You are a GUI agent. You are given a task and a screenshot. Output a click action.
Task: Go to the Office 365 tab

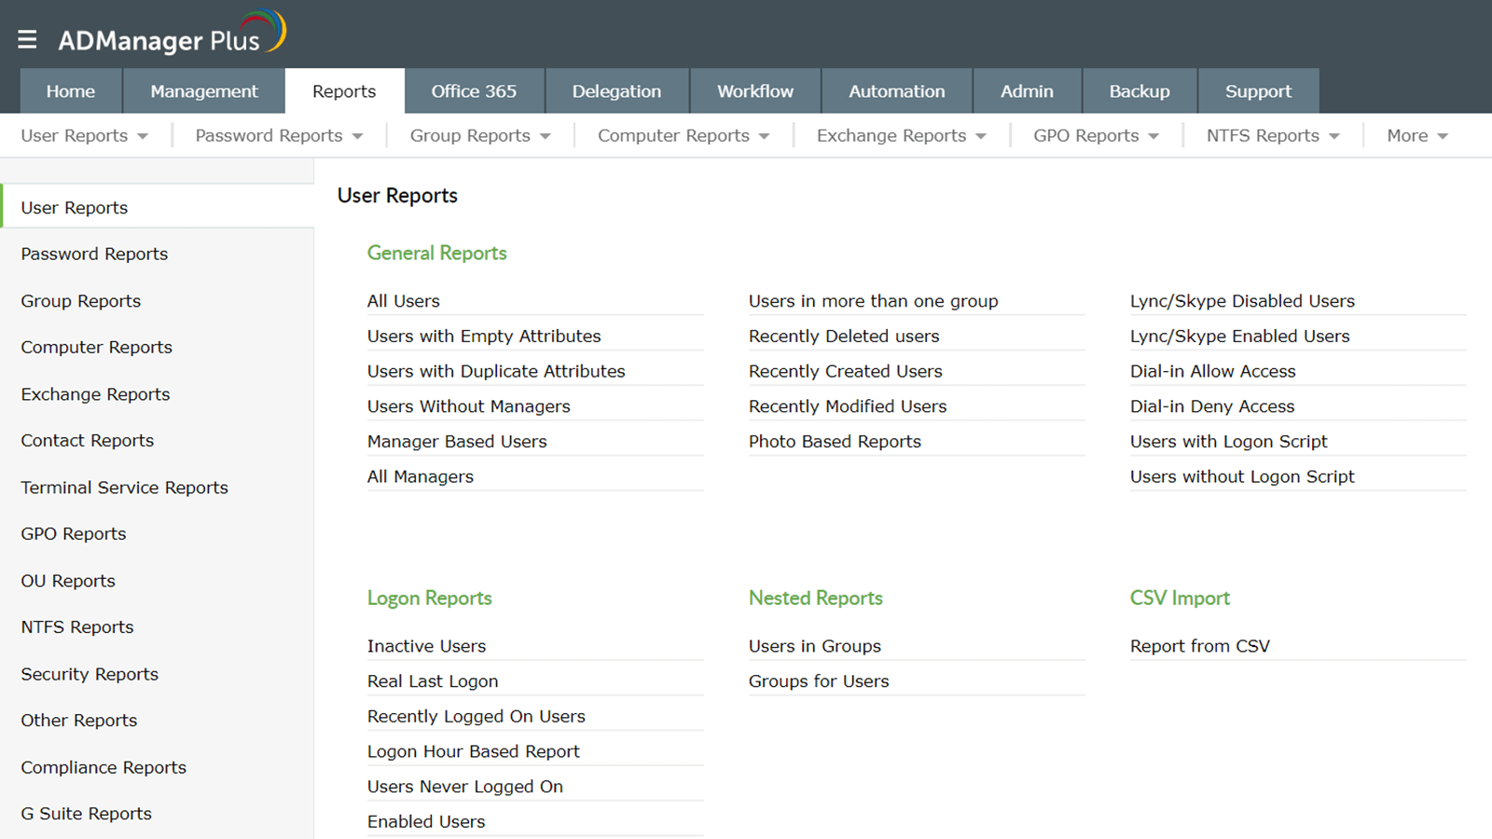point(474,91)
